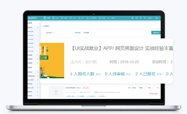Viewport: 187px width, 114px height.
Task: Click the refresh cache icon in header
Action: tap(145, 18)
